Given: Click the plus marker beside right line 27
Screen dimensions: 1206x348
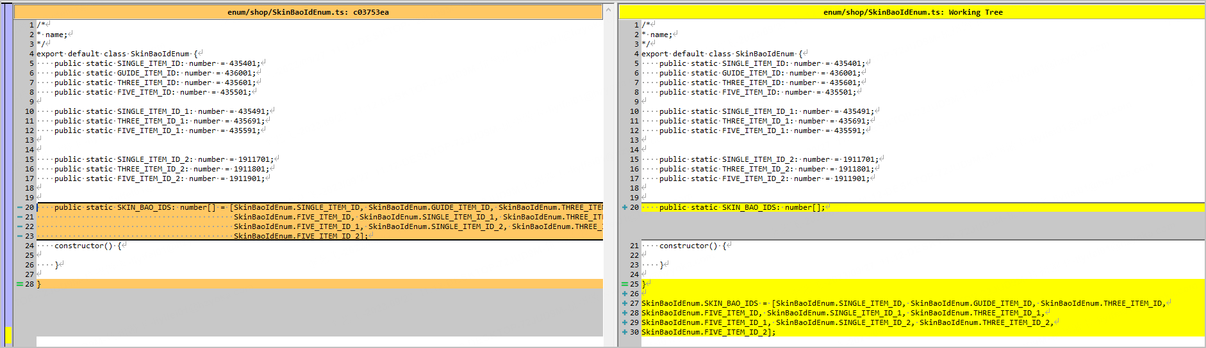Looking at the screenshot, I should pyautogui.click(x=625, y=303).
